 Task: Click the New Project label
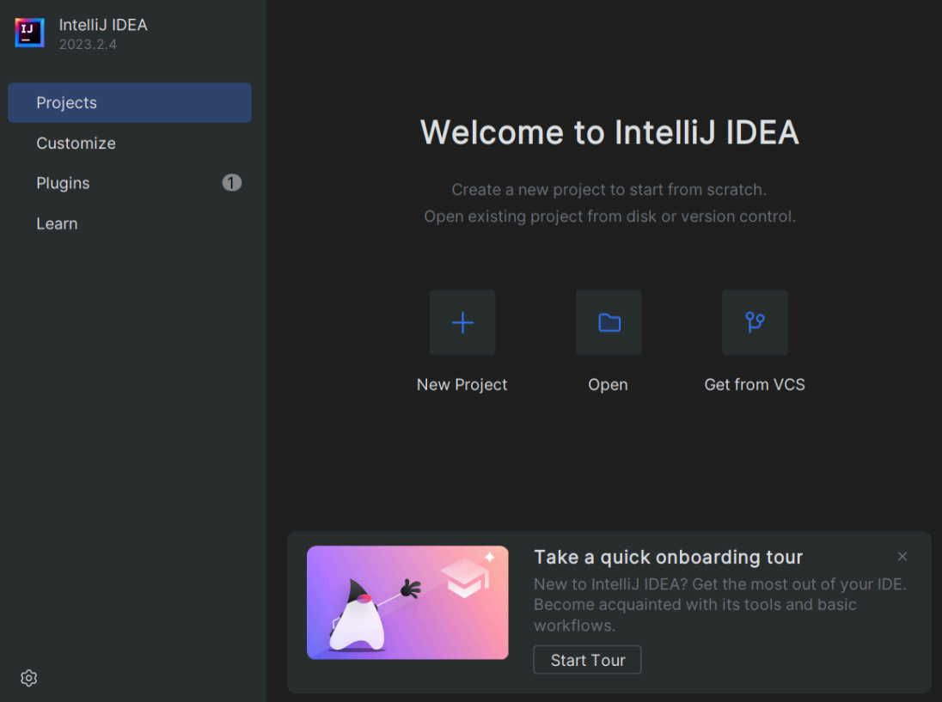coord(462,385)
